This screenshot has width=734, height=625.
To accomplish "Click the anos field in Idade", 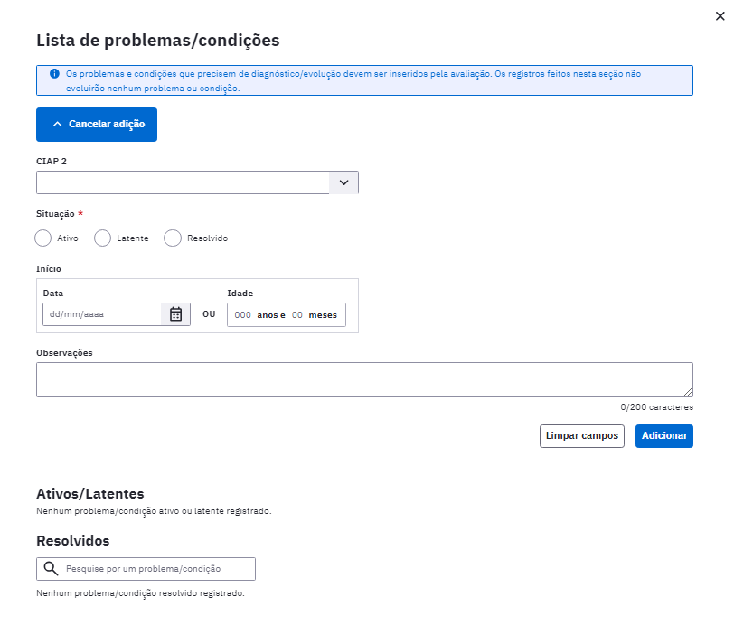I will click(x=243, y=315).
